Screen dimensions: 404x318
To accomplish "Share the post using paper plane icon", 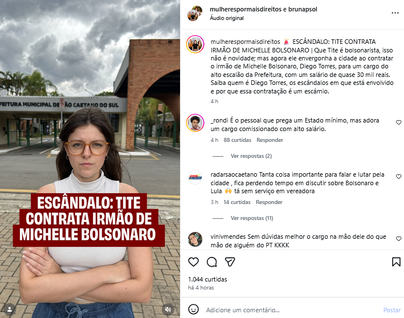I will click(230, 262).
